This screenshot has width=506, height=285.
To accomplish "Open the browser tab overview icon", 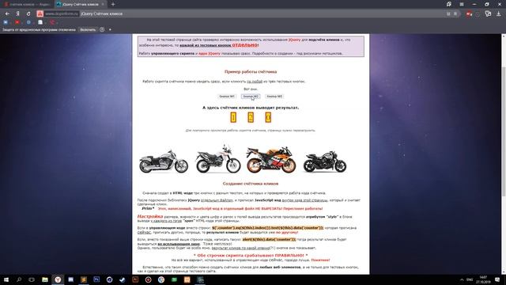I will [x=449, y=4].
